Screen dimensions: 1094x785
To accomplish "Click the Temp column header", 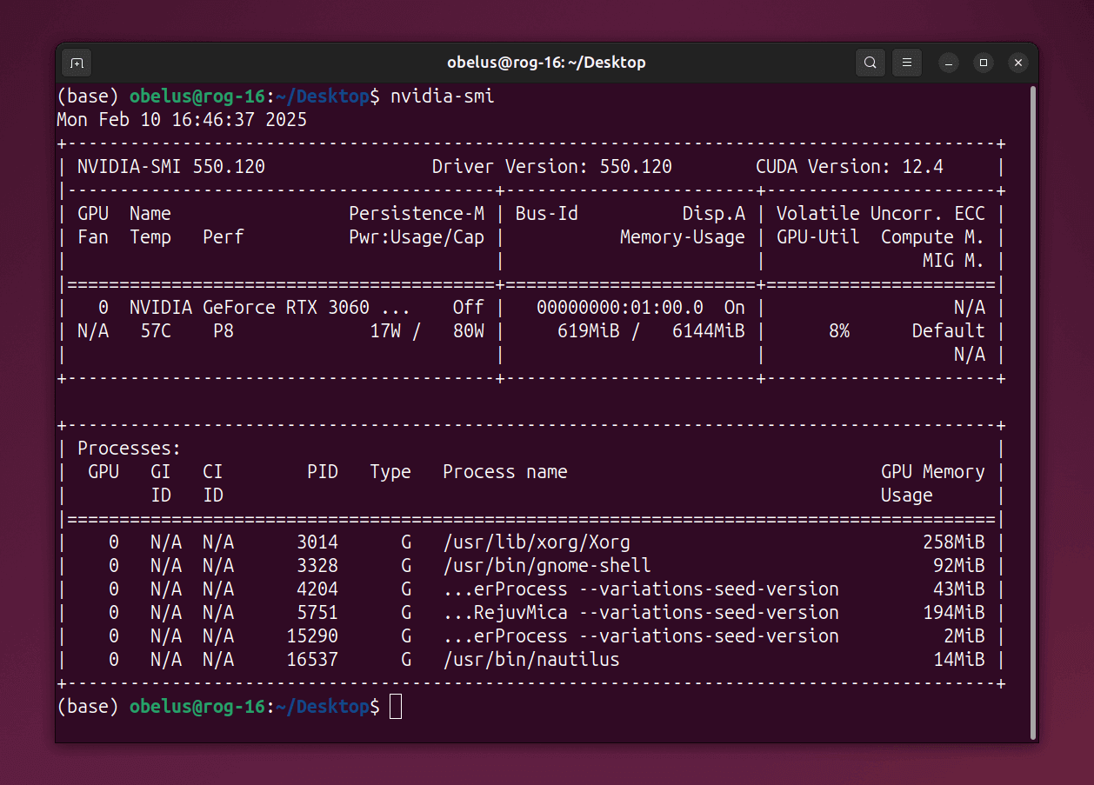I will click(150, 237).
